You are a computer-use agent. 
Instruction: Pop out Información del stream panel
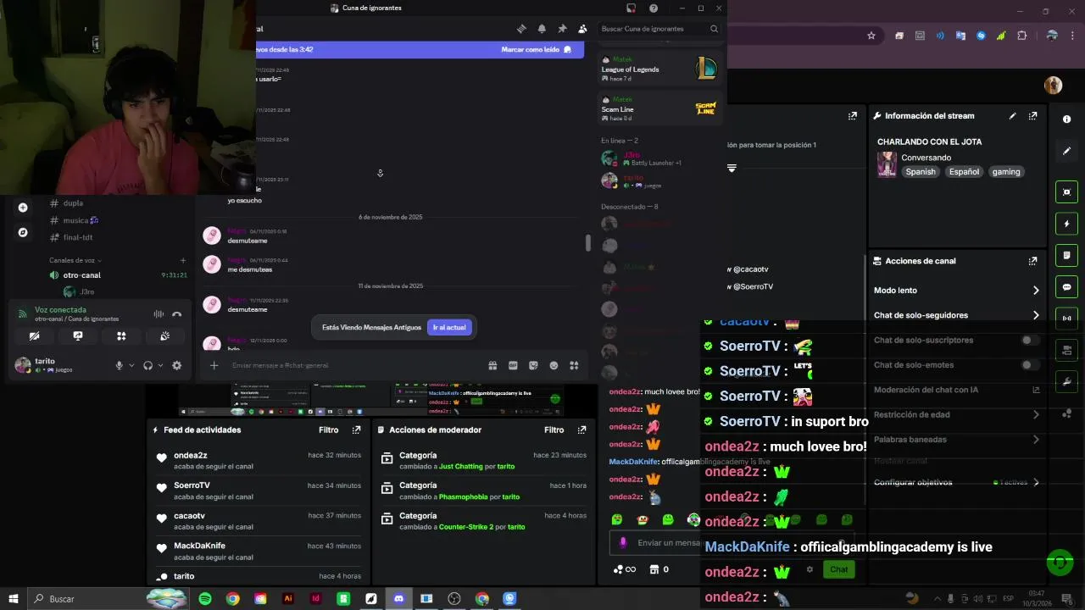click(1032, 116)
